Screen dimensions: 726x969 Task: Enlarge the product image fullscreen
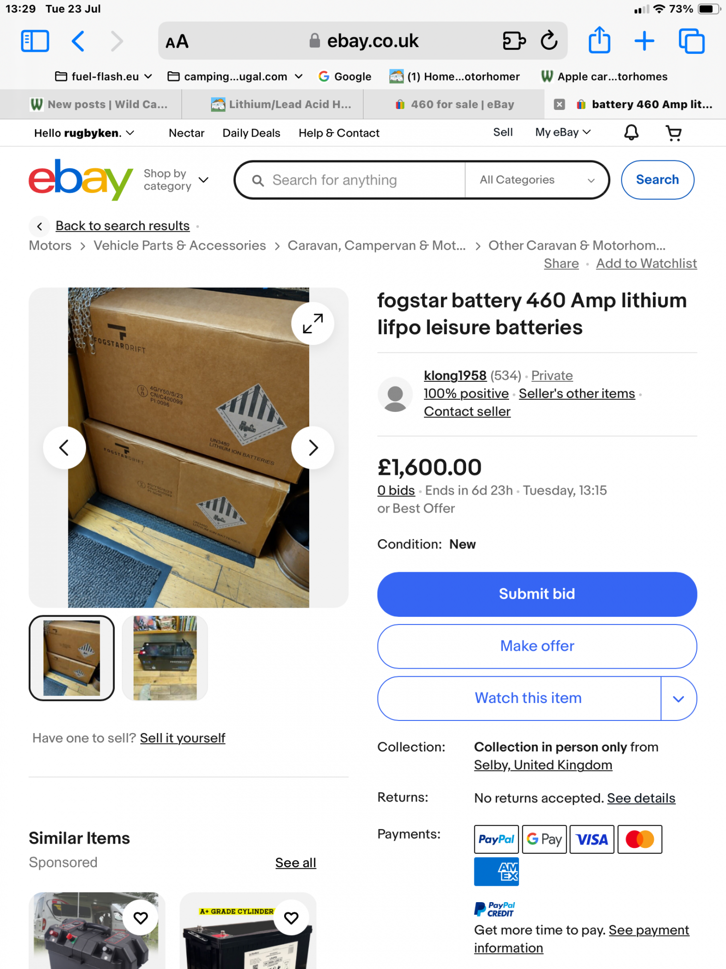point(313,323)
